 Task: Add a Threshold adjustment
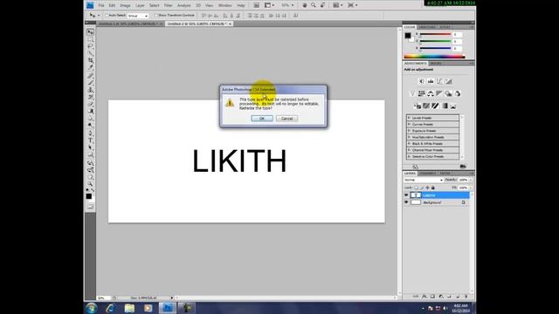point(435,106)
